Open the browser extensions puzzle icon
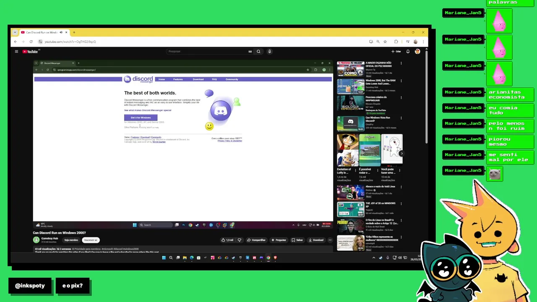 click(396, 42)
